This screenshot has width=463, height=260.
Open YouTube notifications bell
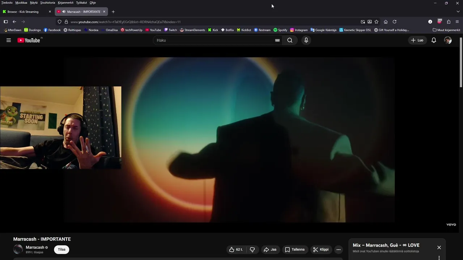tap(434, 40)
